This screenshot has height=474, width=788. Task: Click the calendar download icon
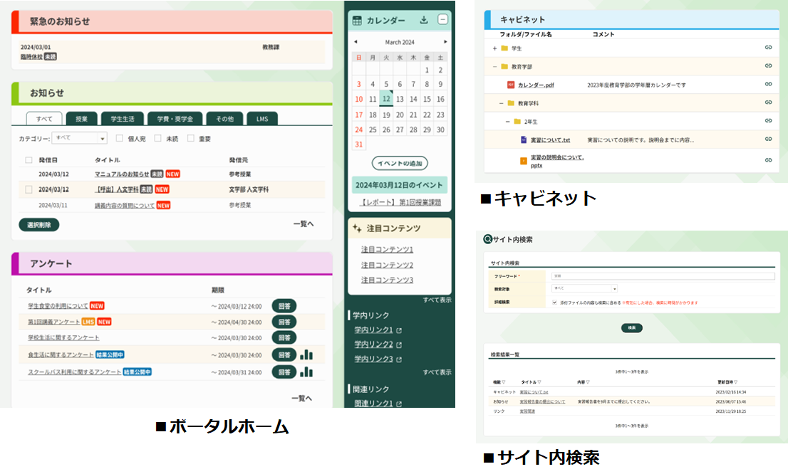pyautogui.click(x=424, y=20)
